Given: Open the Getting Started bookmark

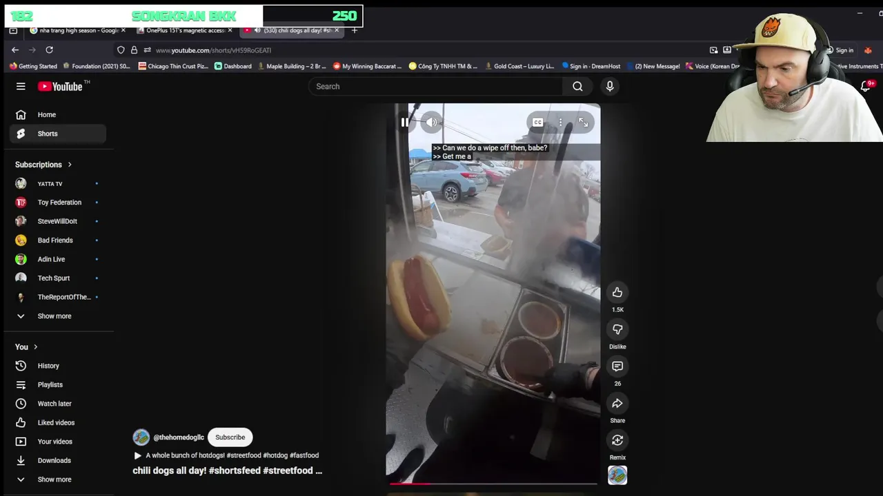Looking at the screenshot, I should click(x=33, y=66).
